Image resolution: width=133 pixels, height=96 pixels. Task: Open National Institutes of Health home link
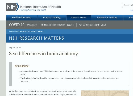point(40,7)
